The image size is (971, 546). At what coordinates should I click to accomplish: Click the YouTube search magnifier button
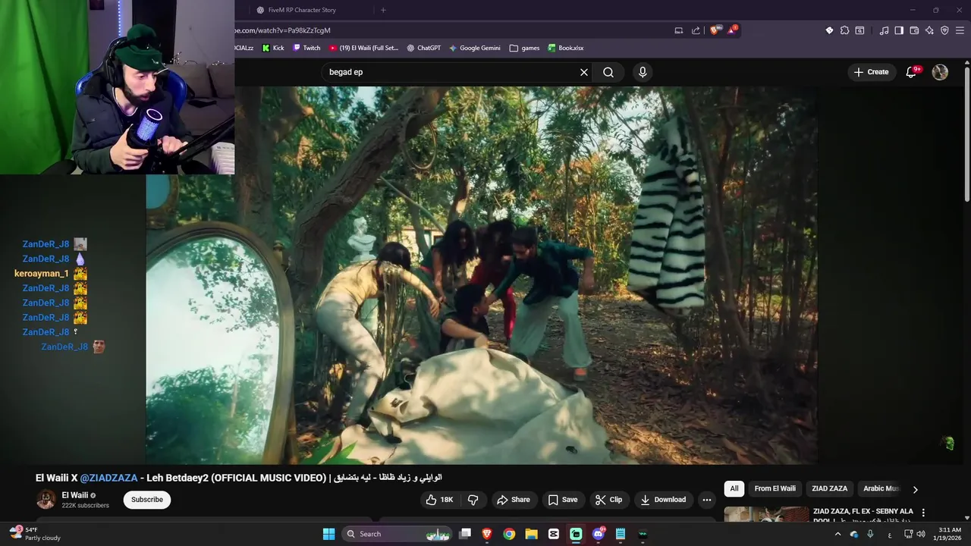pyautogui.click(x=608, y=72)
